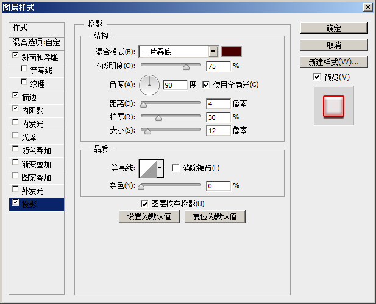Close the 图层样式 dialog
This screenshot has width=376, height=304.
(368, 7)
